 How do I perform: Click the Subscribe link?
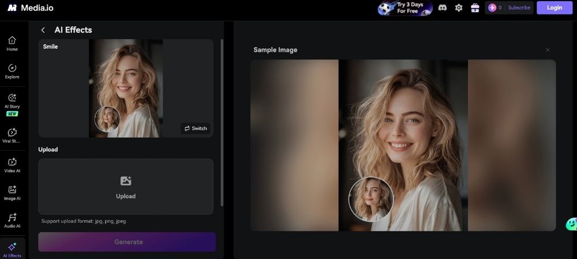point(519,7)
